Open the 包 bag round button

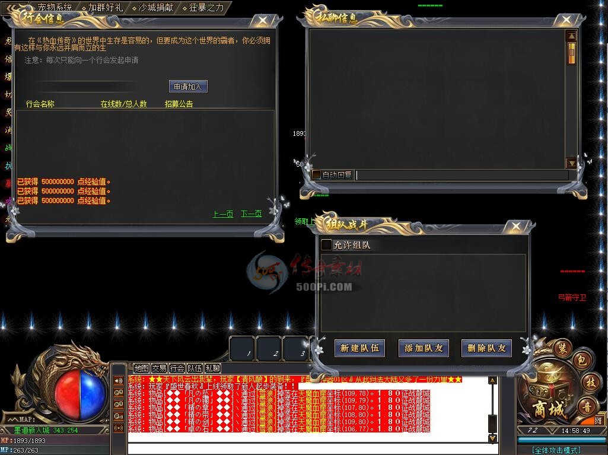[582, 361]
